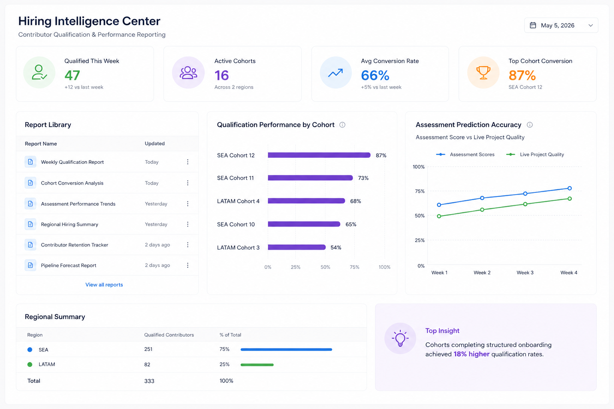
Task: Click the "18% higher" highlighted text
Action: (471, 354)
